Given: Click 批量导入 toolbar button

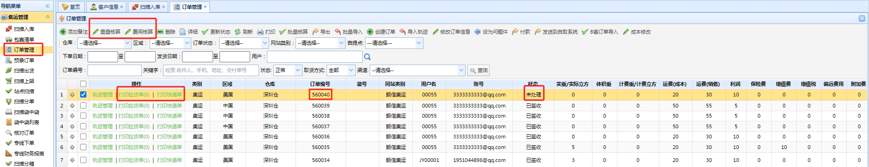Looking at the screenshot, I should pyautogui.click(x=349, y=32).
